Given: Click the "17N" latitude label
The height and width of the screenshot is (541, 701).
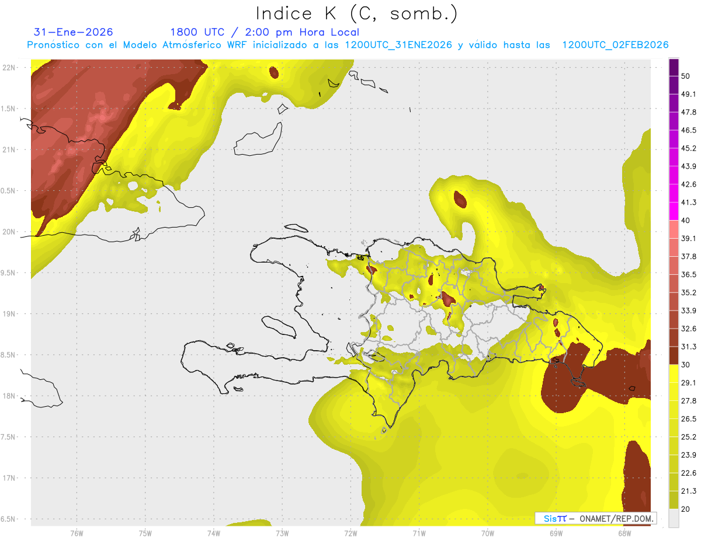Looking at the screenshot, I should 9,478.
